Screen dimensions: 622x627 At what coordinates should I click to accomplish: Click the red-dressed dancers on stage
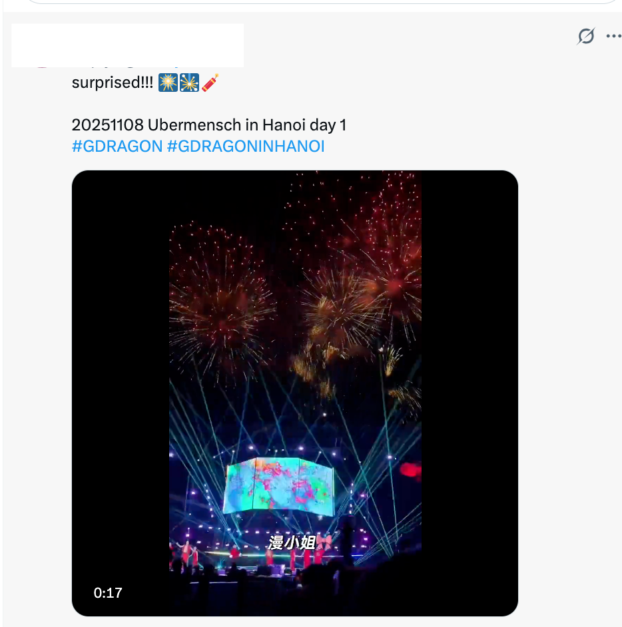248,556
